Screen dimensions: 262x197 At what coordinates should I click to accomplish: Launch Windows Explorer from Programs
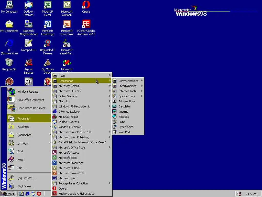click(82, 127)
